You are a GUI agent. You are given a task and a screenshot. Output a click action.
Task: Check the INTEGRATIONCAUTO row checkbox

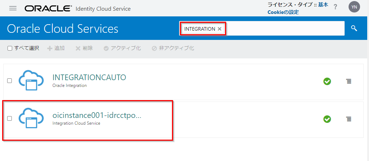10,81
